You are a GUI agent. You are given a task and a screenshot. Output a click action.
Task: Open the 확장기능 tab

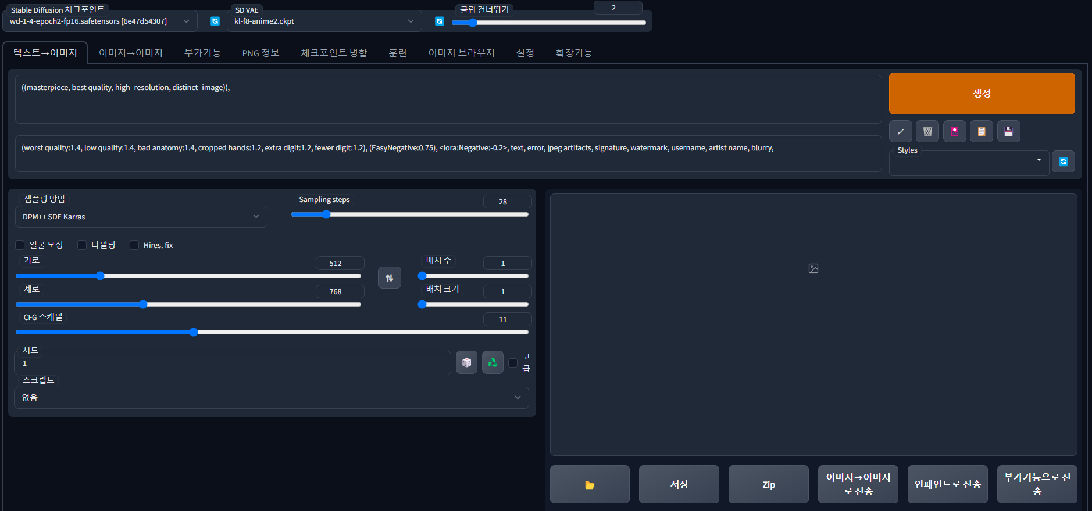pyautogui.click(x=574, y=53)
